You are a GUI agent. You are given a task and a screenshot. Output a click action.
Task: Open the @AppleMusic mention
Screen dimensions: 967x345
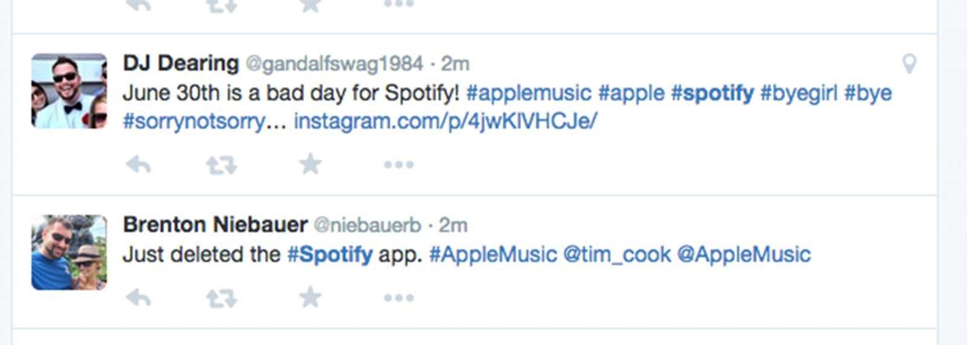point(743,254)
